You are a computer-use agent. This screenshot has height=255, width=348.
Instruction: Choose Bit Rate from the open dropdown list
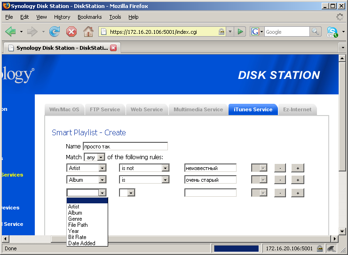[87, 237]
